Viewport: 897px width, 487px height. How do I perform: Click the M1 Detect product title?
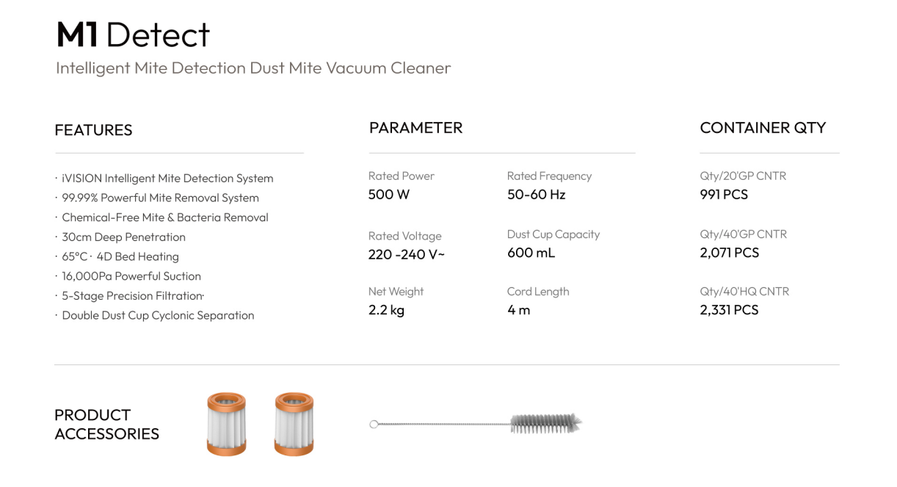coord(133,35)
